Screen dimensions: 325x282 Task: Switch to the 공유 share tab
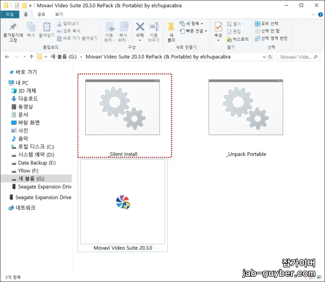(x=41, y=14)
